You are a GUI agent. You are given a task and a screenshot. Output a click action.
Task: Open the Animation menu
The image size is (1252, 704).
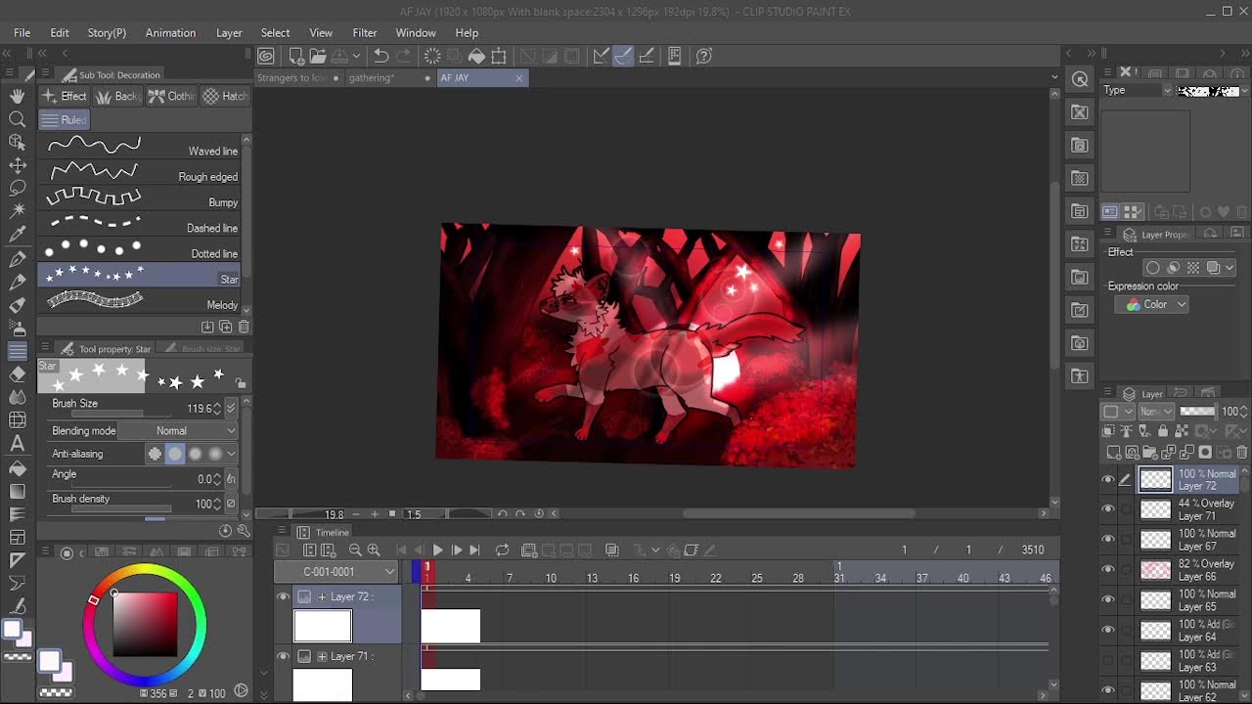pos(170,32)
